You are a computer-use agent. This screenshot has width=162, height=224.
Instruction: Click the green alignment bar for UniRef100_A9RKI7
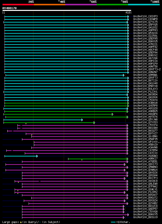(98, 159)
